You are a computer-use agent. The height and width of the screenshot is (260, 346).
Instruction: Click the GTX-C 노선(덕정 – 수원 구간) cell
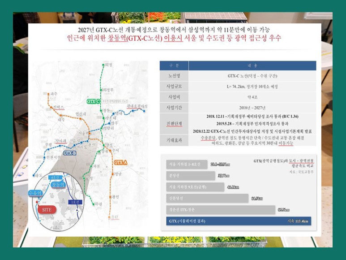click(252, 76)
